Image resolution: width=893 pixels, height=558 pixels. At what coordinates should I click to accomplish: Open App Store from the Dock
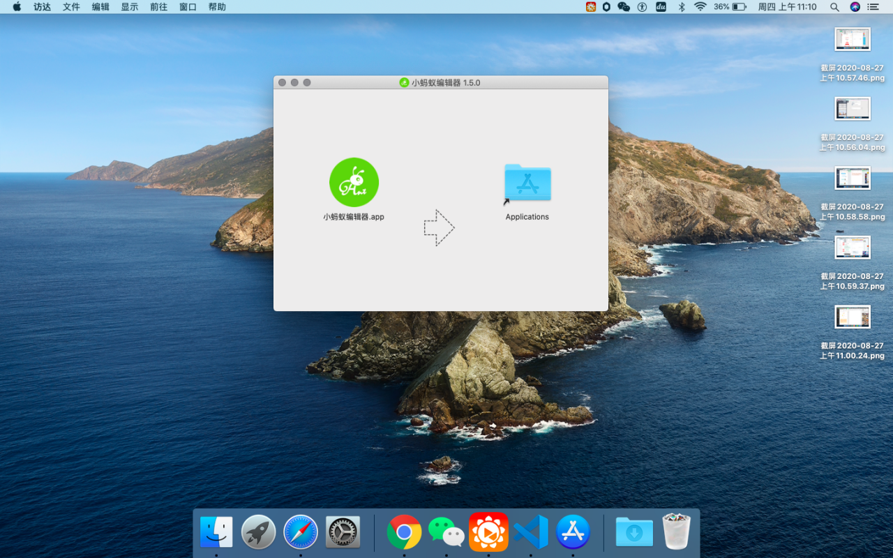tap(573, 532)
